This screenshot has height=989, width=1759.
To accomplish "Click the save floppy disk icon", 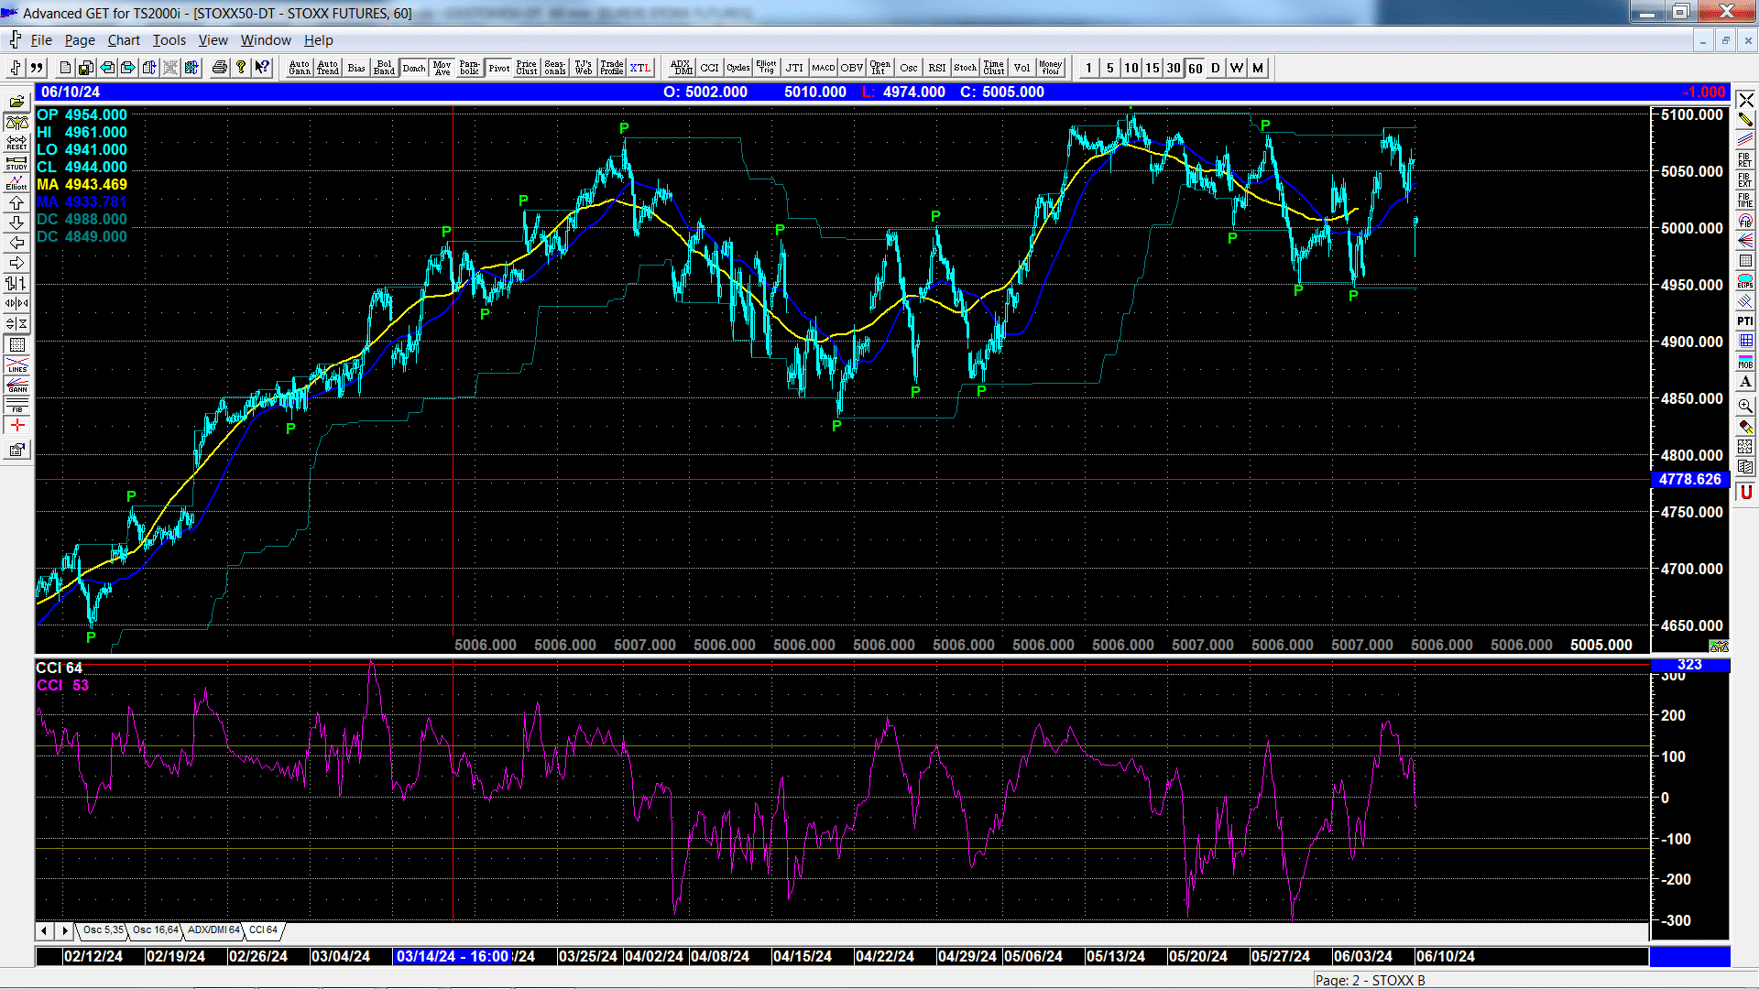I will pos(85,68).
